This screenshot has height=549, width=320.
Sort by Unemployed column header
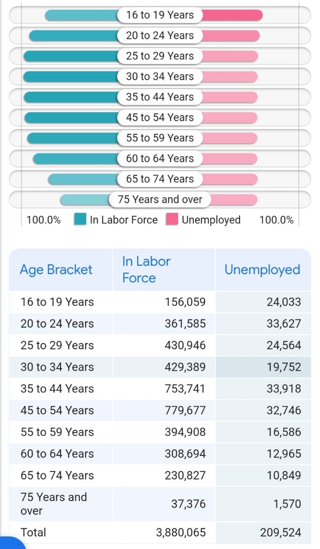[262, 269]
